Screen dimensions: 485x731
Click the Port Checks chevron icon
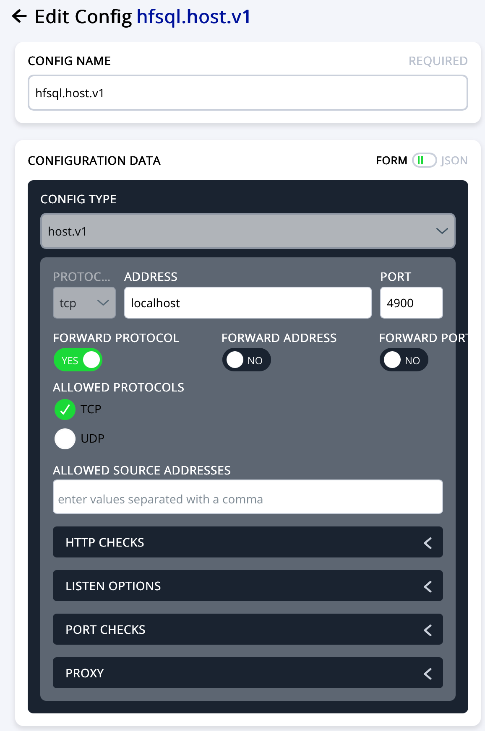428,630
